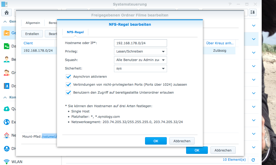Toggle the Asynchron aktivieren checkbox
This screenshot has width=276, height=165.
click(68, 77)
